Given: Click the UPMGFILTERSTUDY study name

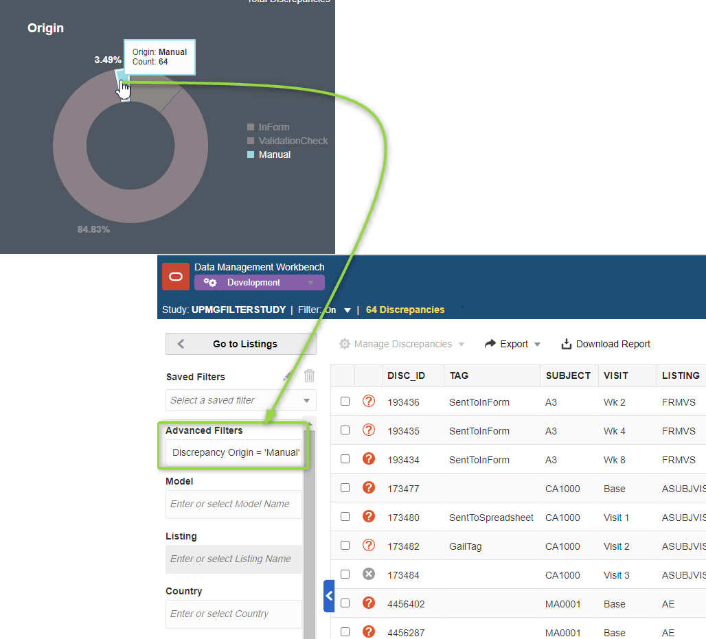Looking at the screenshot, I should [x=238, y=310].
